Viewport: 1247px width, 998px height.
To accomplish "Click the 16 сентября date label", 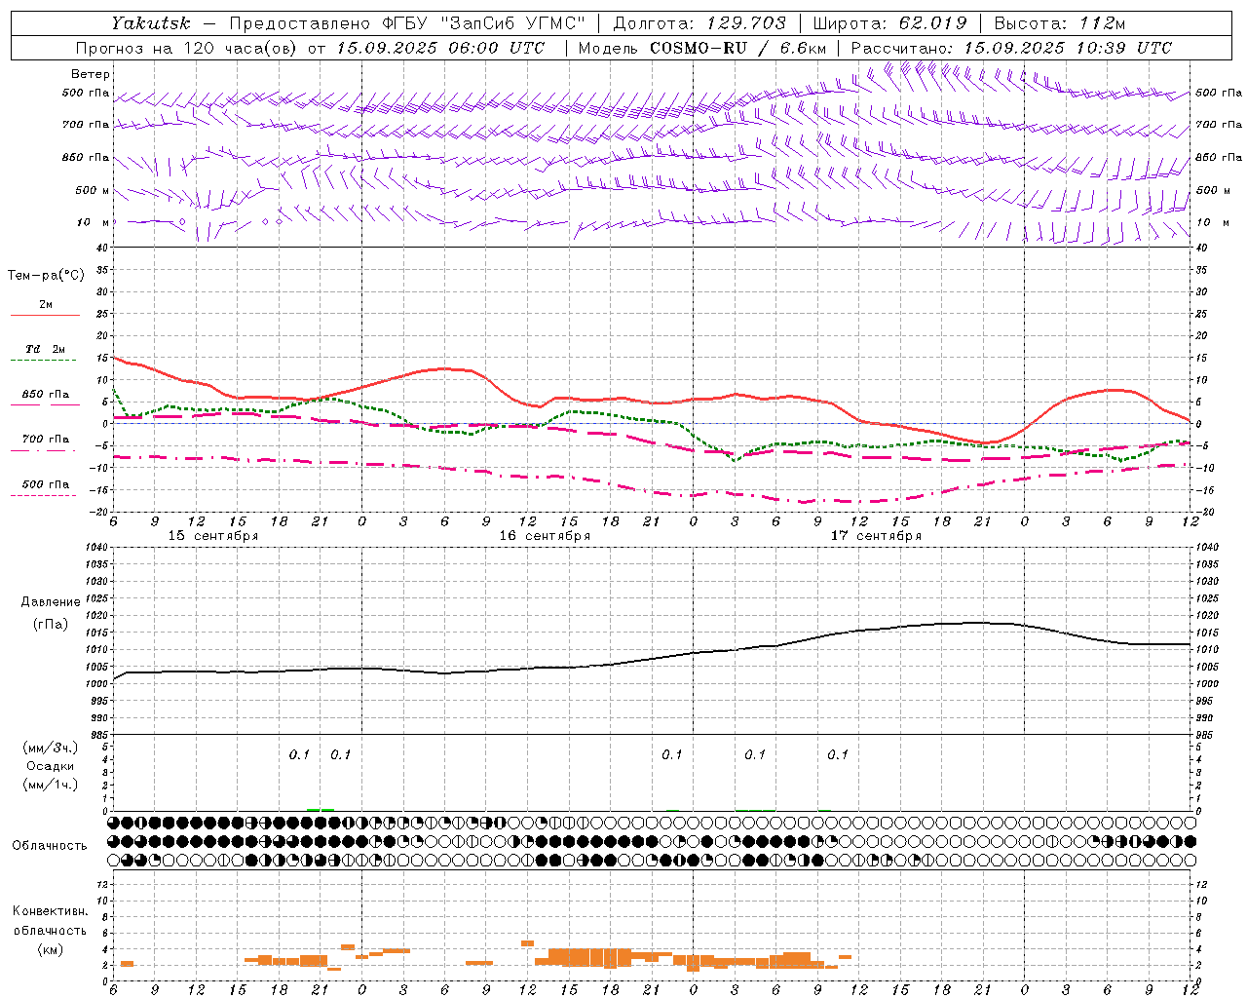I will pos(545,536).
